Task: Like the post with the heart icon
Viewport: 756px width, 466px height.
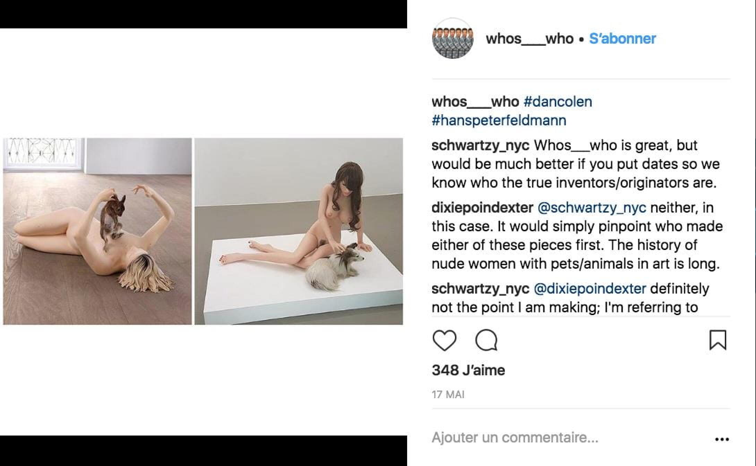Action: point(444,341)
